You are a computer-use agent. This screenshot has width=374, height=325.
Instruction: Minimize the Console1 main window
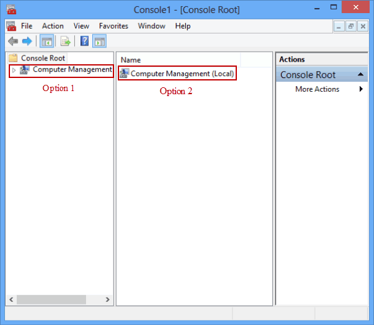pyautogui.click(x=317, y=9)
